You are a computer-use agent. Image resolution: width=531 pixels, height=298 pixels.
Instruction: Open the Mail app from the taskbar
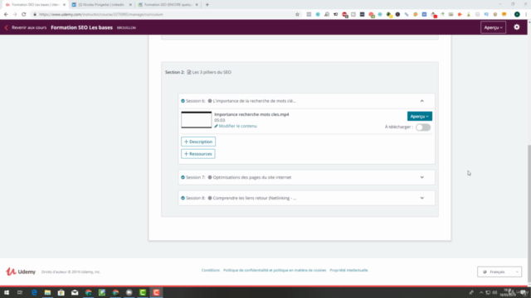75,292
